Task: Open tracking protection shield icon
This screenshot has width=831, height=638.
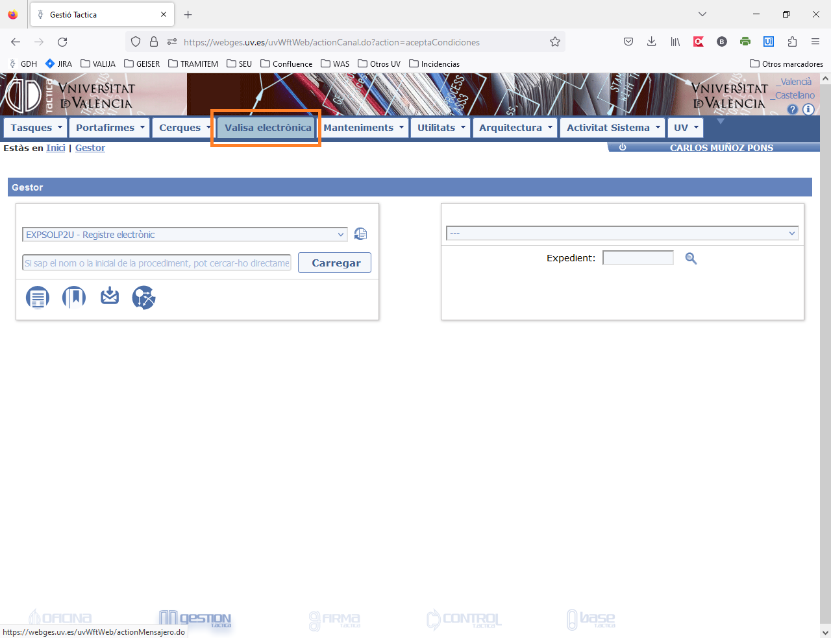Action: (x=136, y=41)
